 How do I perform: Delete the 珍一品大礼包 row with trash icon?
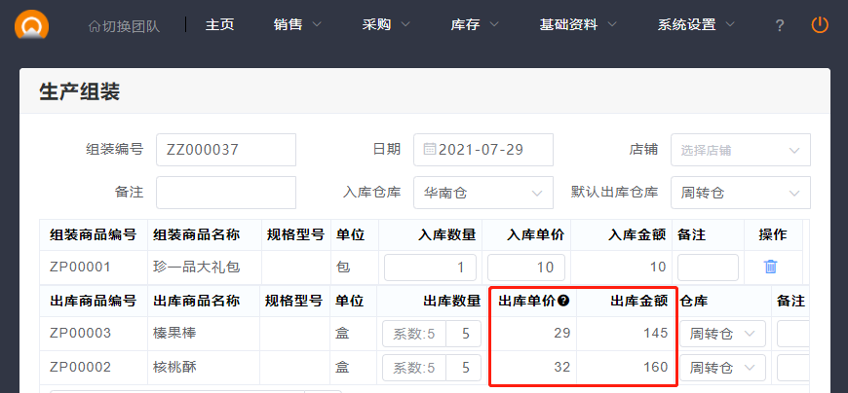click(x=770, y=267)
